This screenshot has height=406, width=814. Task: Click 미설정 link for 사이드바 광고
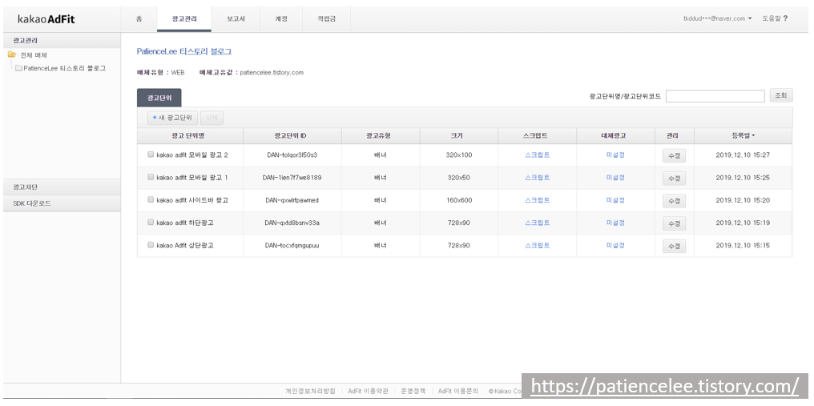coord(615,200)
